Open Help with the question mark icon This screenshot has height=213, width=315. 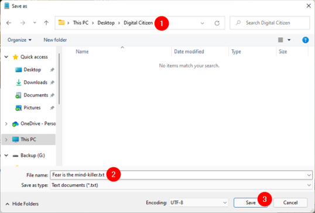click(x=306, y=40)
